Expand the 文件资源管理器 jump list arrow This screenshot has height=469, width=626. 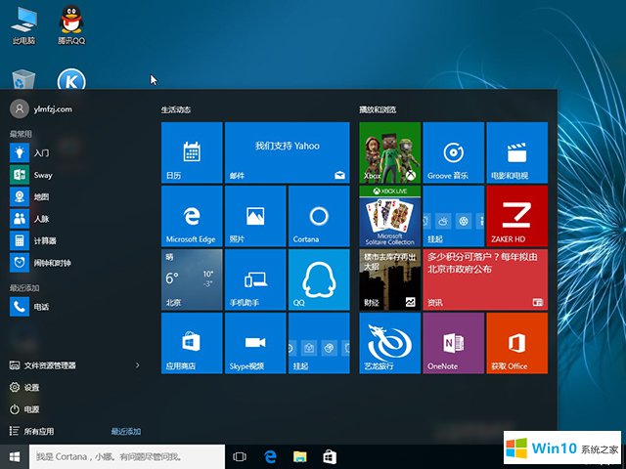137,365
